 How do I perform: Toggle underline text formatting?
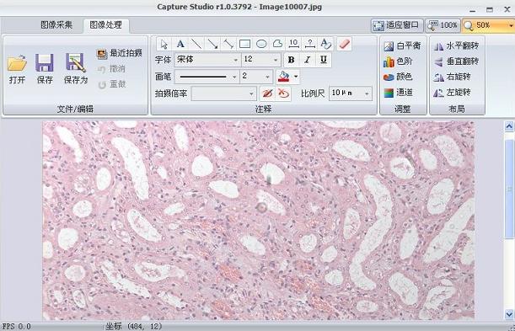[x=323, y=60]
